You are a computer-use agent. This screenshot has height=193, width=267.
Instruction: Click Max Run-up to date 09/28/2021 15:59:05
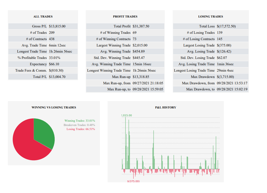[x=148, y=89]
